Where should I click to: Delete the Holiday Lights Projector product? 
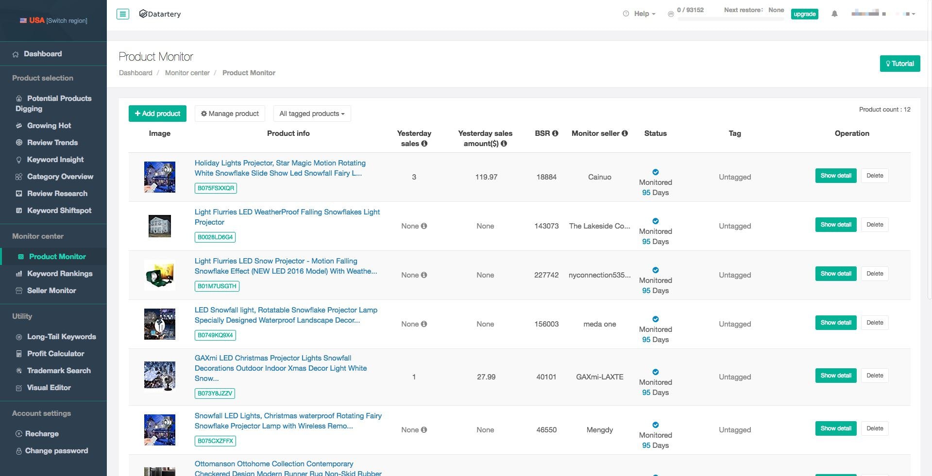(x=875, y=176)
